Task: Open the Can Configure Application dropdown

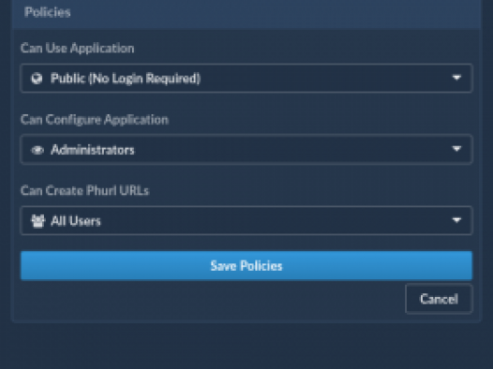Action: click(246, 150)
